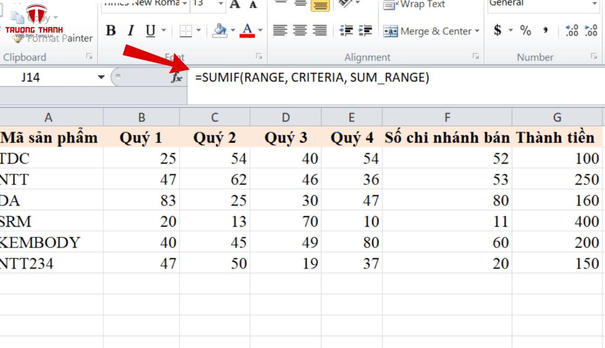Select Quý 3 value 70
Viewport: 605px width, 348px height.
coord(285,222)
